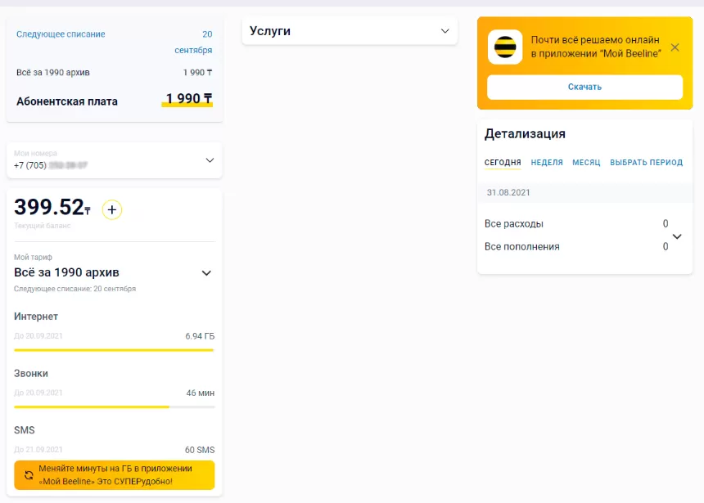Click the Звонки minutes progress bar
Screen dimensions: 704x503
(114, 406)
